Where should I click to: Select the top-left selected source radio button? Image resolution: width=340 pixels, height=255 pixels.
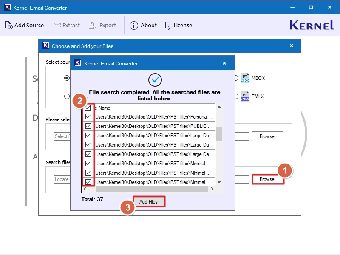(67, 78)
